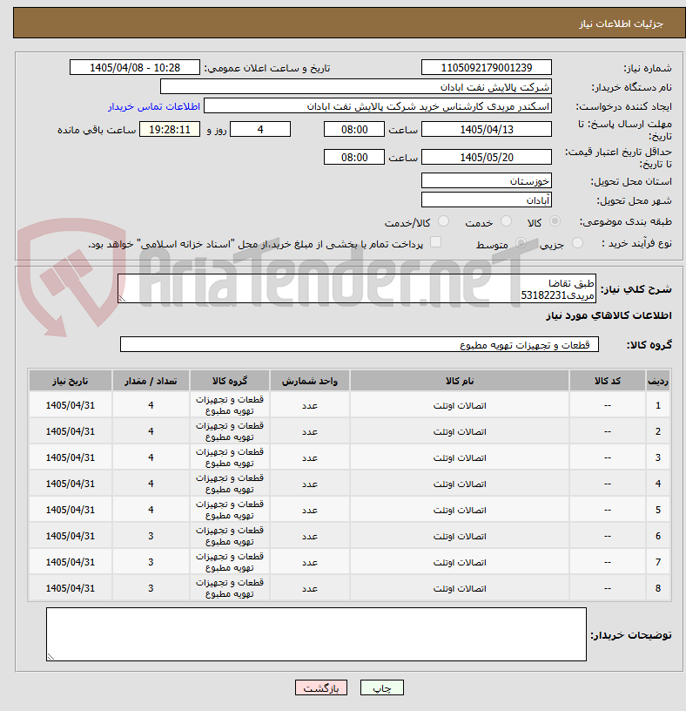Click the بازگشت back button
686x711 pixels.
[320, 687]
